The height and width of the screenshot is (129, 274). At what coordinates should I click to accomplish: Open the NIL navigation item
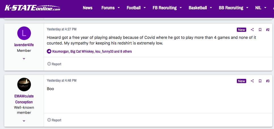[258, 8]
